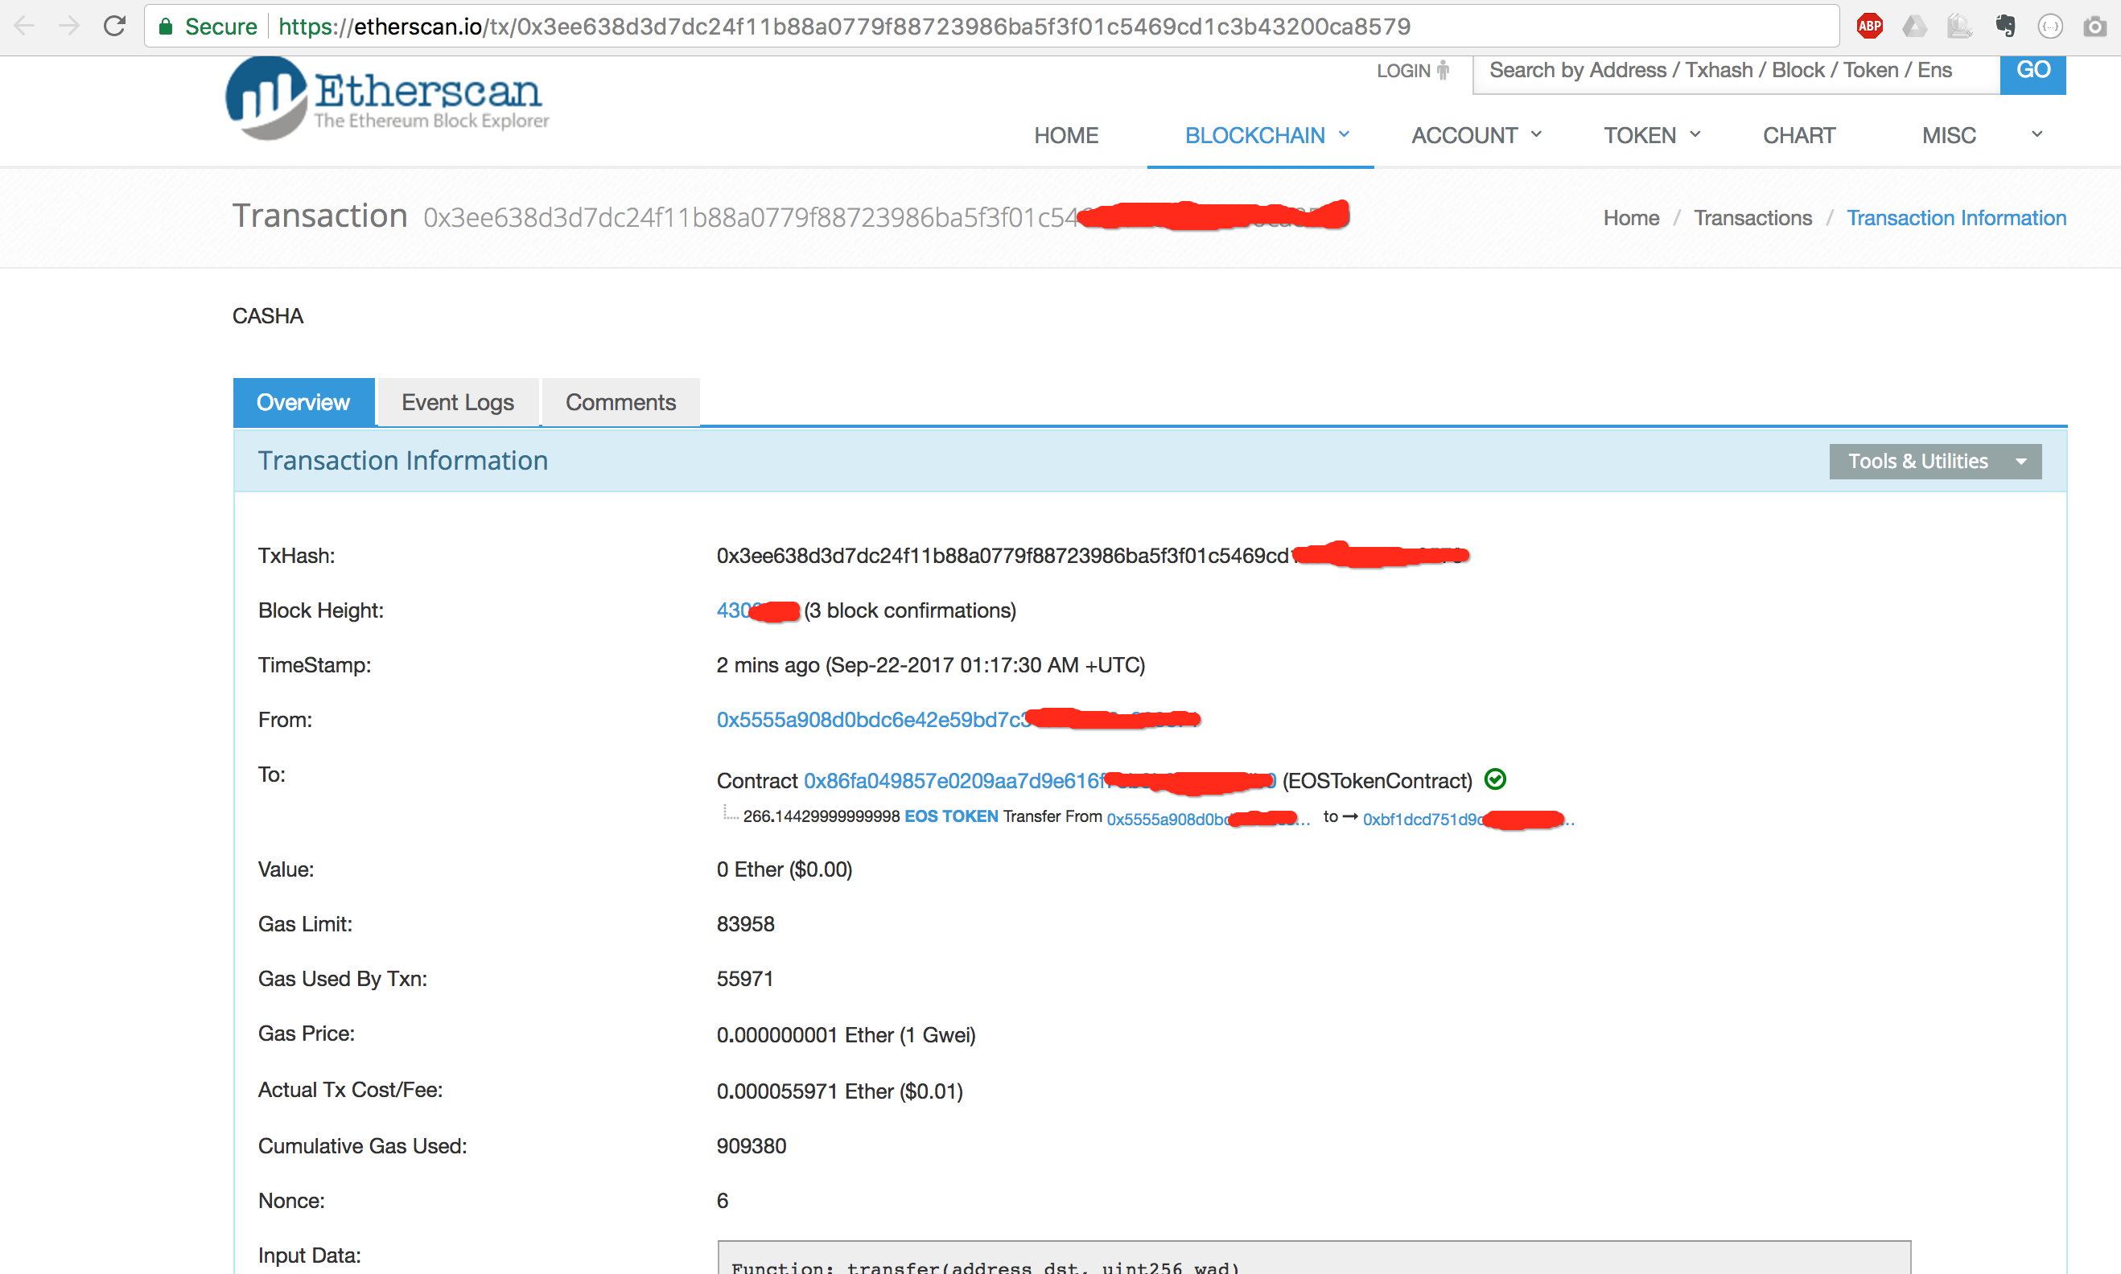Open the Evernote elephant extension icon
The height and width of the screenshot is (1274, 2121).
point(2005,27)
